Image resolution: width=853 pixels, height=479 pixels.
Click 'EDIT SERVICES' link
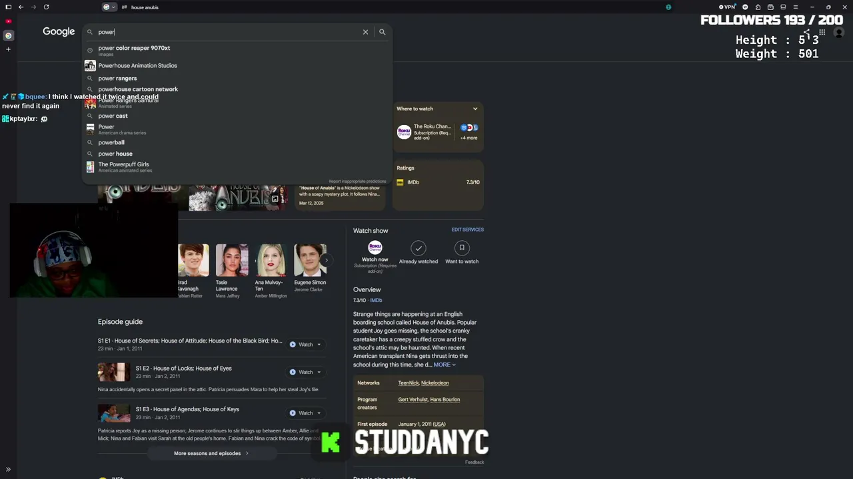pyautogui.click(x=468, y=230)
